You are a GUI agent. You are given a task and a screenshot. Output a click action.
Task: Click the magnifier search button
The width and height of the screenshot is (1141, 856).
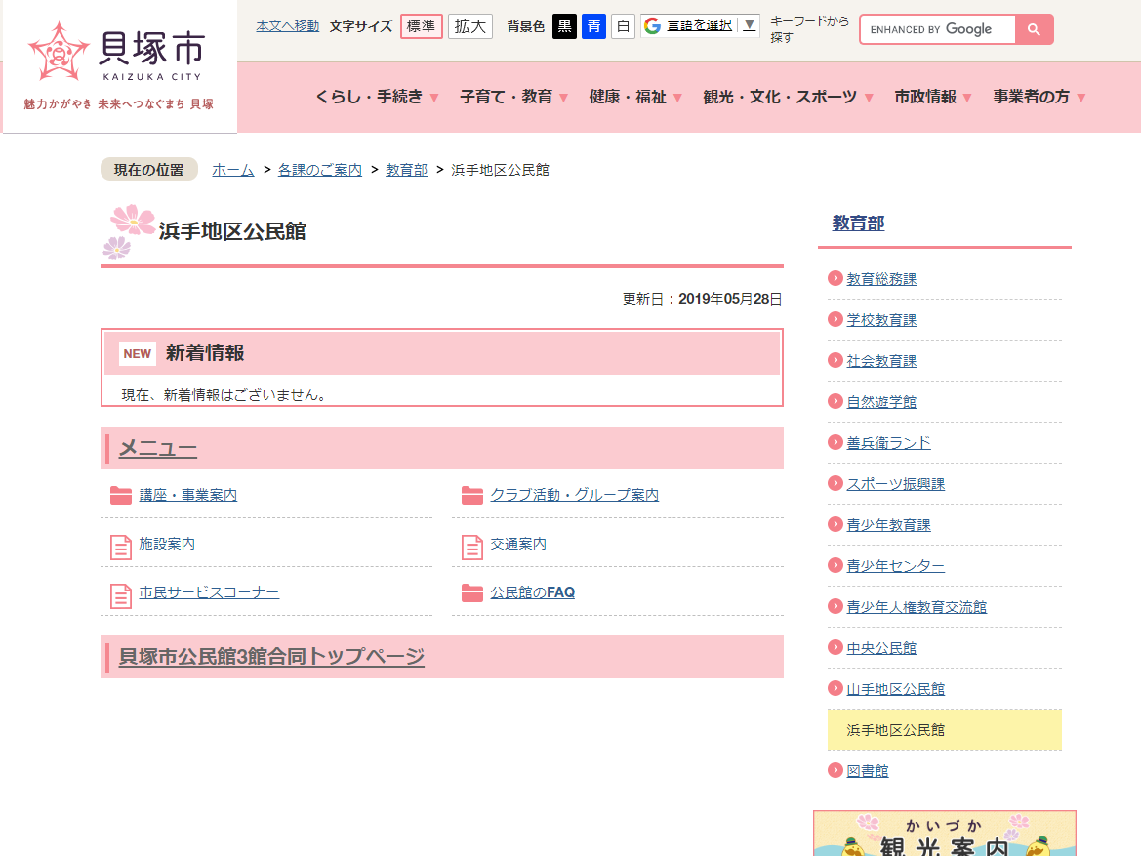pyautogui.click(x=1034, y=30)
